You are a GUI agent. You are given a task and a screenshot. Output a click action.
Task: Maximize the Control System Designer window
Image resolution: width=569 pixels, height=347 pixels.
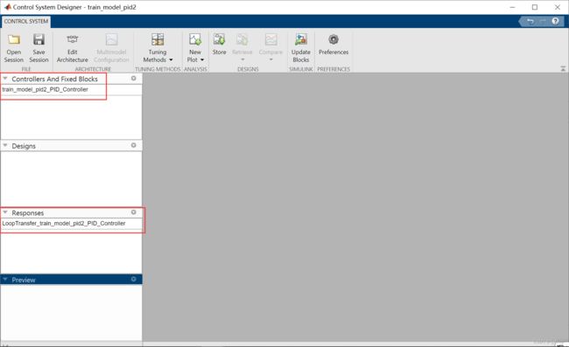click(x=535, y=7)
